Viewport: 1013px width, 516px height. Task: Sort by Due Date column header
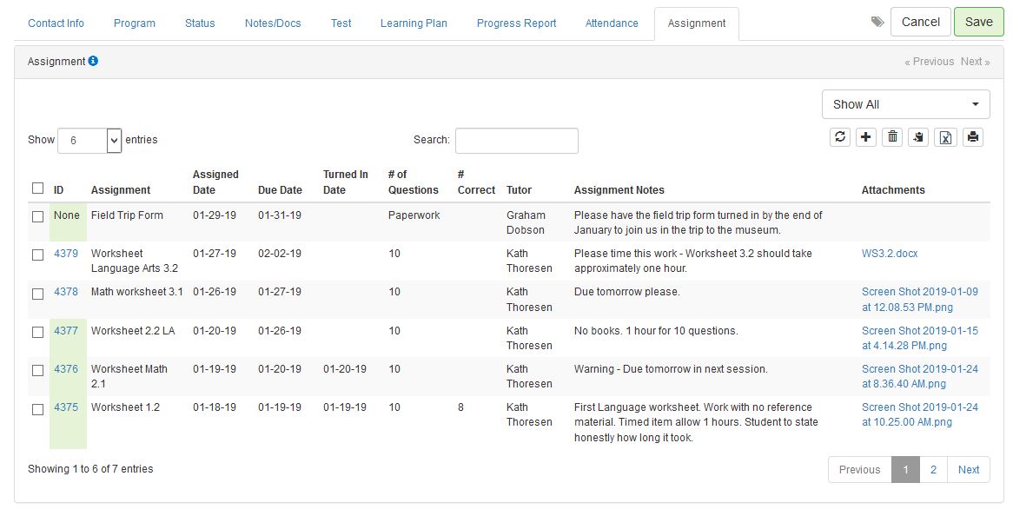click(x=280, y=190)
